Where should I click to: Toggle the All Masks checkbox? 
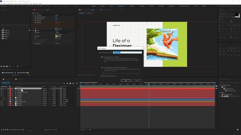56,34
